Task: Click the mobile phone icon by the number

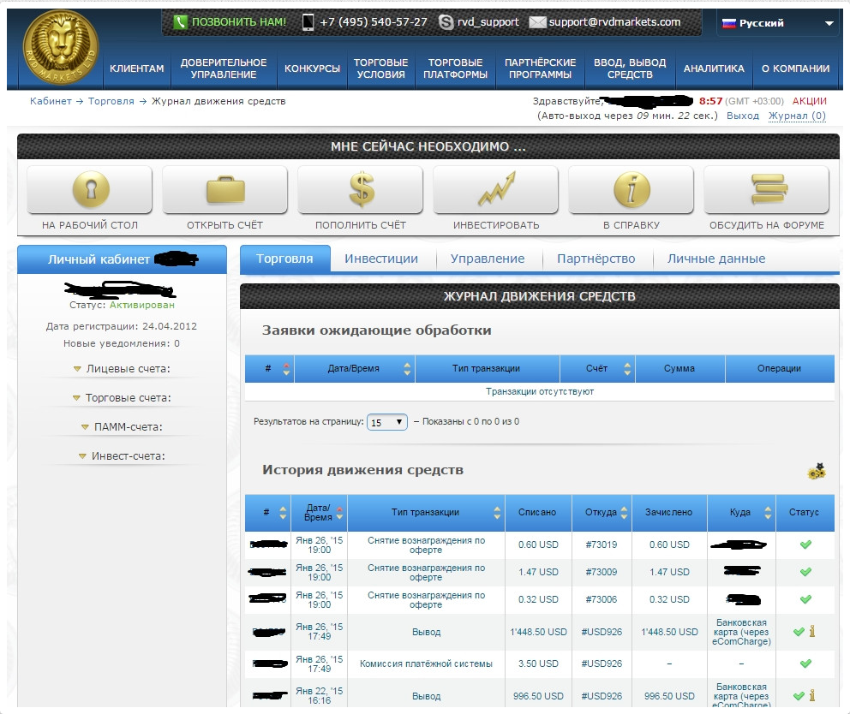Action: coord(308,22)
